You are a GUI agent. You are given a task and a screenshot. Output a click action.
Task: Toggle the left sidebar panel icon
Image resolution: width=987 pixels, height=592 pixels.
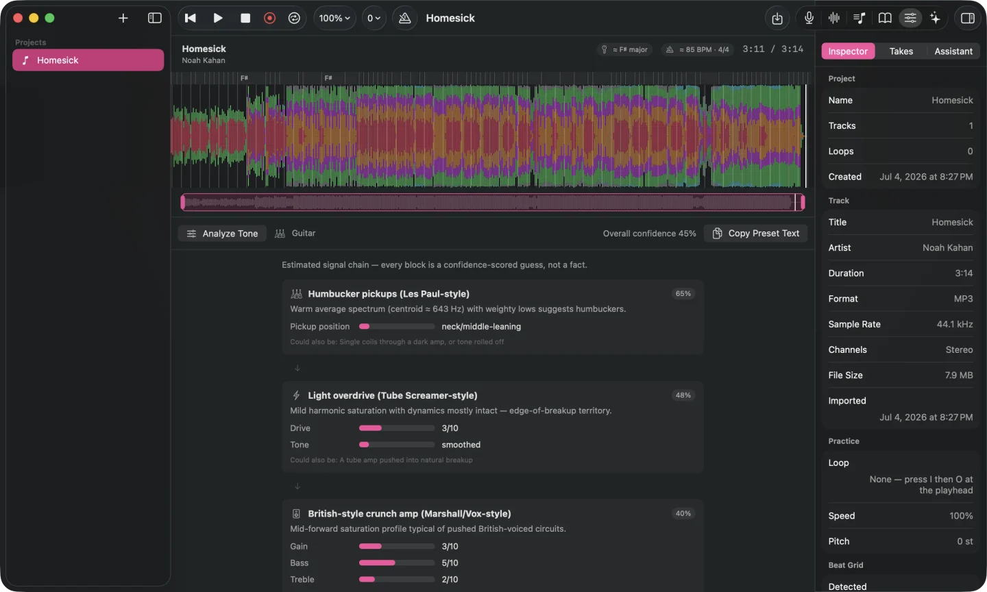[x=155, y=18]
